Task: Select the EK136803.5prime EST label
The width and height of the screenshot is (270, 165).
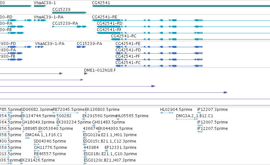Action: coord(102,110)
